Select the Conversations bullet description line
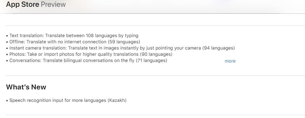The image size is (305, 118). (x=87, y=61)
